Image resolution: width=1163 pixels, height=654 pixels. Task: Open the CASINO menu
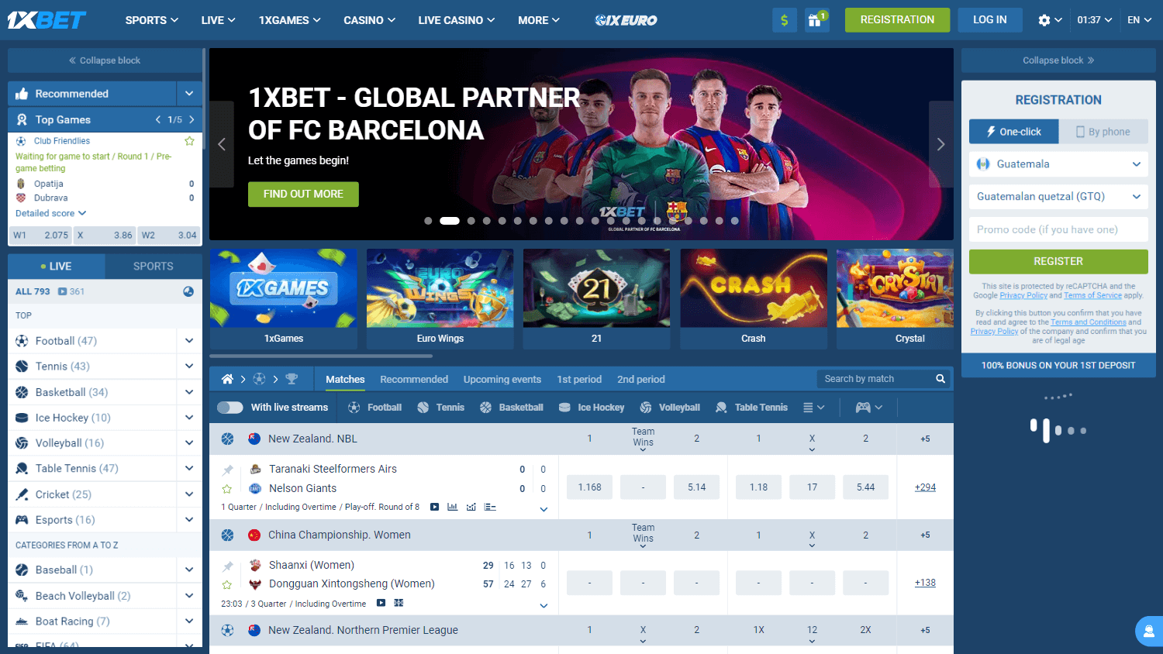click(x=369, y=20)
